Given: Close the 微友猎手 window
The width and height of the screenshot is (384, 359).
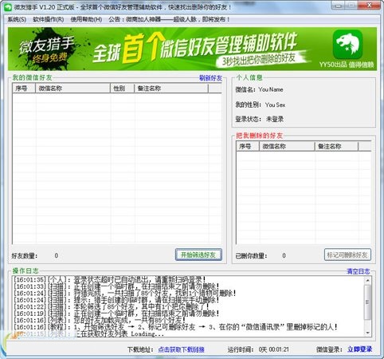Looking at the screenshot, I should [x=370, y=6].
